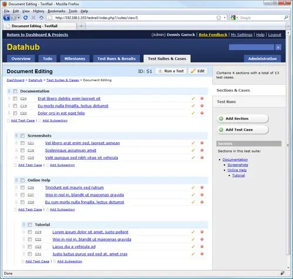Click Add Test Case link under Tutorial
This screenshot has width=293, height=279.
point(38,261)
